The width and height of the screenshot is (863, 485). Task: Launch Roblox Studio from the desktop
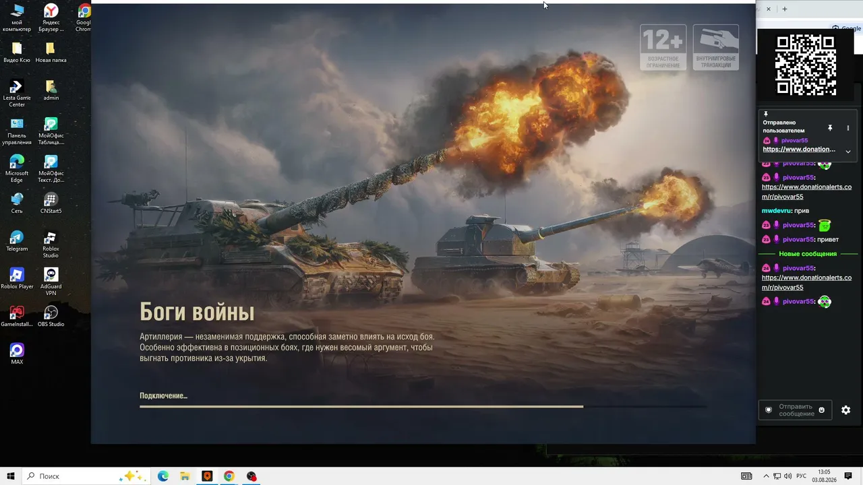(51, 245)
